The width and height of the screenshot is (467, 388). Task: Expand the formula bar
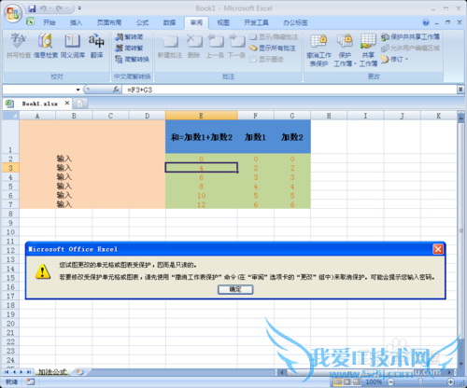click(x=460, y=90)
